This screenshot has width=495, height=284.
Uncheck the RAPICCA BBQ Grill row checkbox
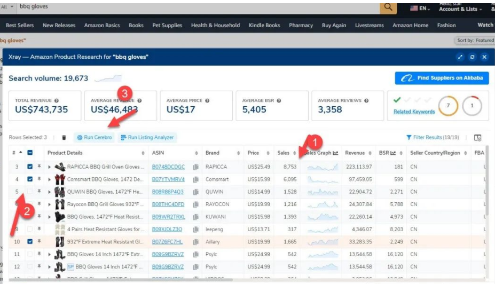[30, 167]
